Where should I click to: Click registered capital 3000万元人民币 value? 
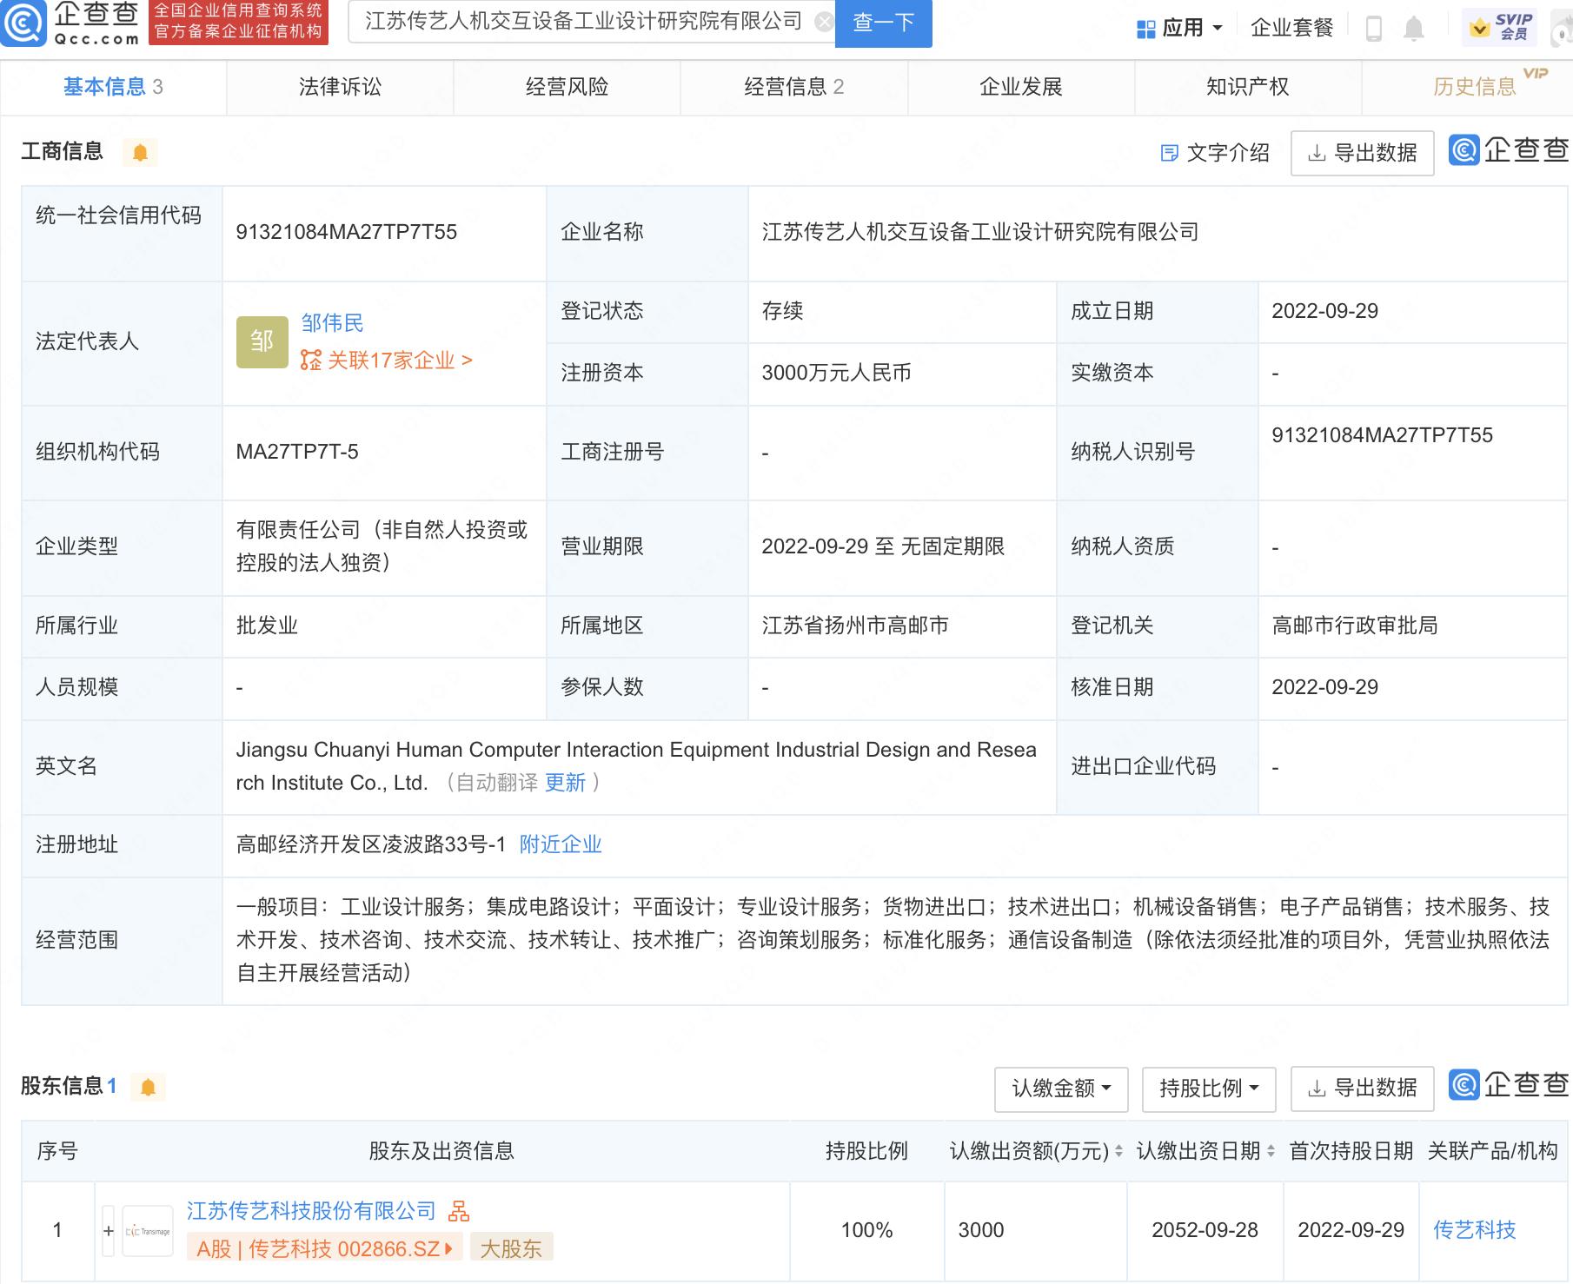pos(836,373)
